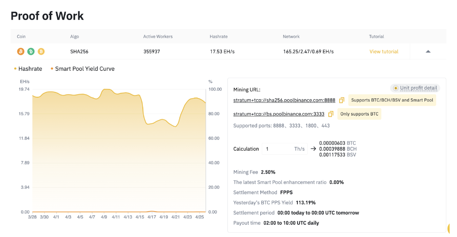Toggle the Hashrate series in chart legend

click(28, 69)
